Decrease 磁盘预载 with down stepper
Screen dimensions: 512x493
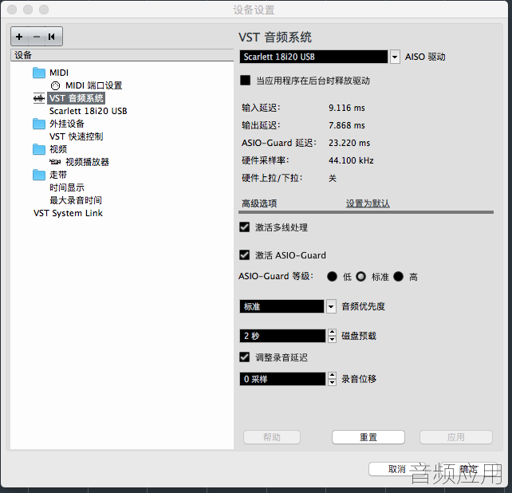tap(332, 339)
